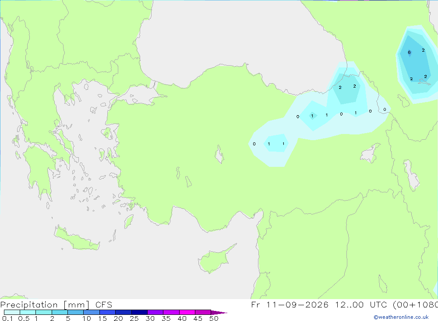Click the 1–2 mm legend color box
The height and width of the screenshot is (321, 438).
pos(44,312)
